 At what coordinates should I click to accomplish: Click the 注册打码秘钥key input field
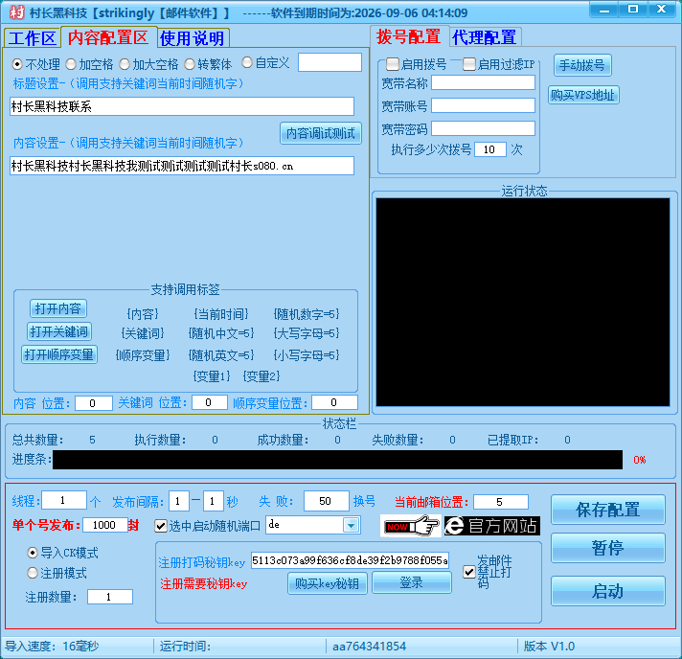350,560
